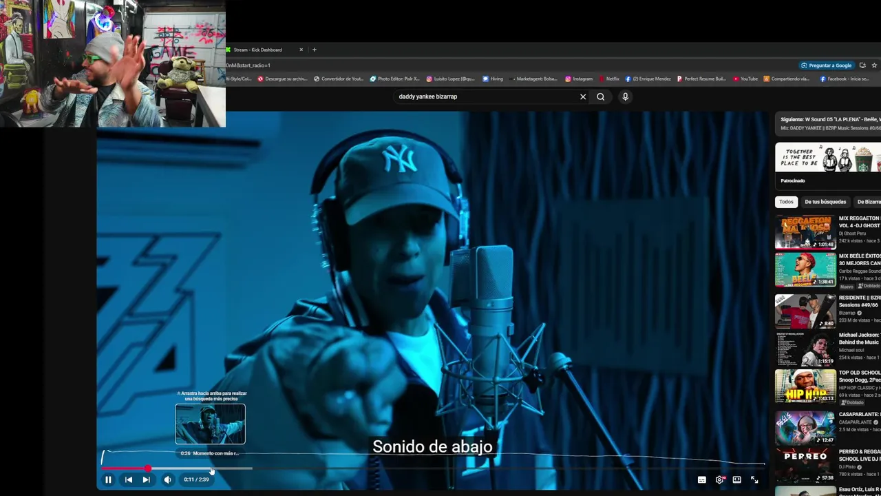
Task: Click the 0:11 / 2:39 time display
Action: tap(196, 479)
